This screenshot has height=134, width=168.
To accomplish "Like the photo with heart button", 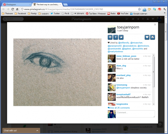I will coord(147,37).
